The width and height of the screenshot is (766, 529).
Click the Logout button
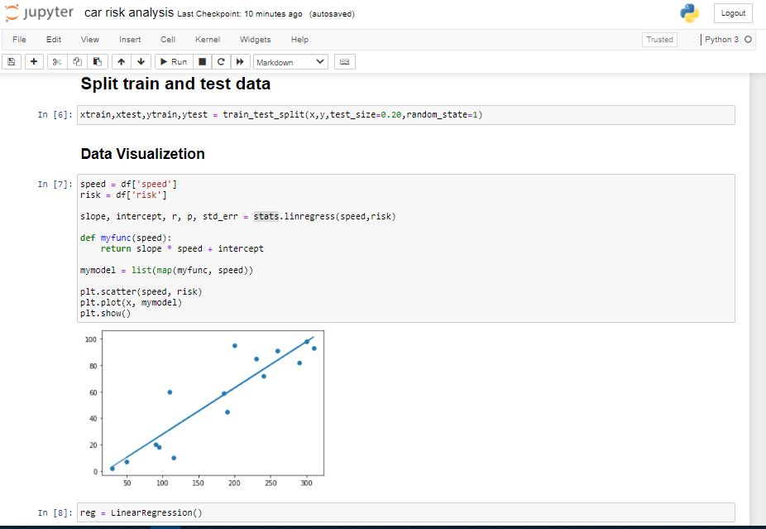pyautogui.click(x=733, y=13)
